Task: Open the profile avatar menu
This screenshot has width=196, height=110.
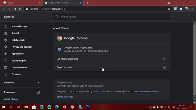Action: tap(187, 9)
